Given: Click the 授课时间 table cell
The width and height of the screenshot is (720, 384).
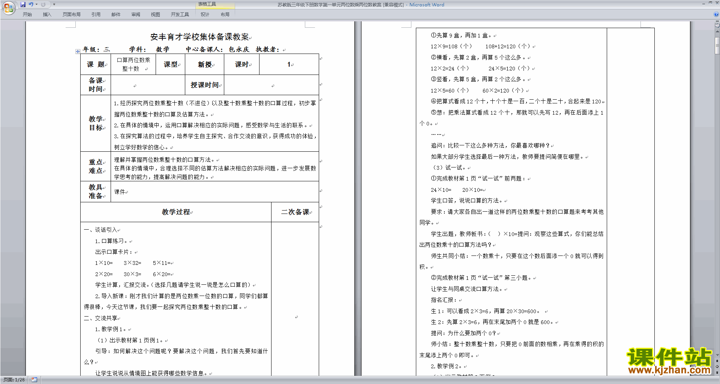Looking at the screenshot, I should pyautogui.click(x=205, y=85).
